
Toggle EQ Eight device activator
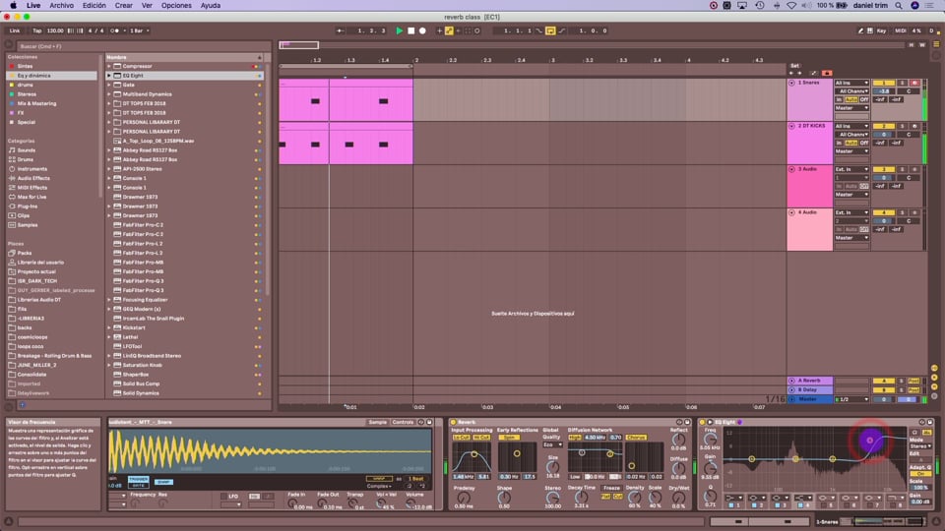(702, 422)
